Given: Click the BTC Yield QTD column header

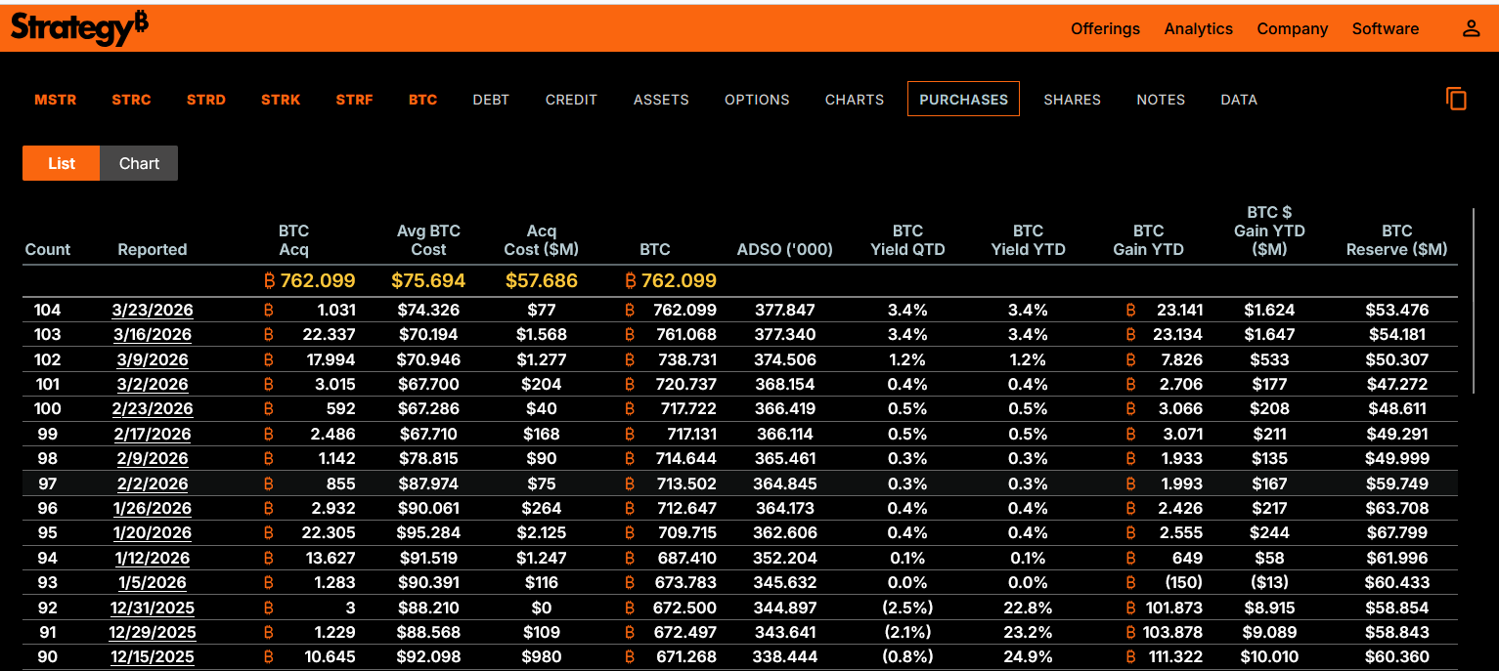Looking at the screenshot, I should tap(907, 240).
